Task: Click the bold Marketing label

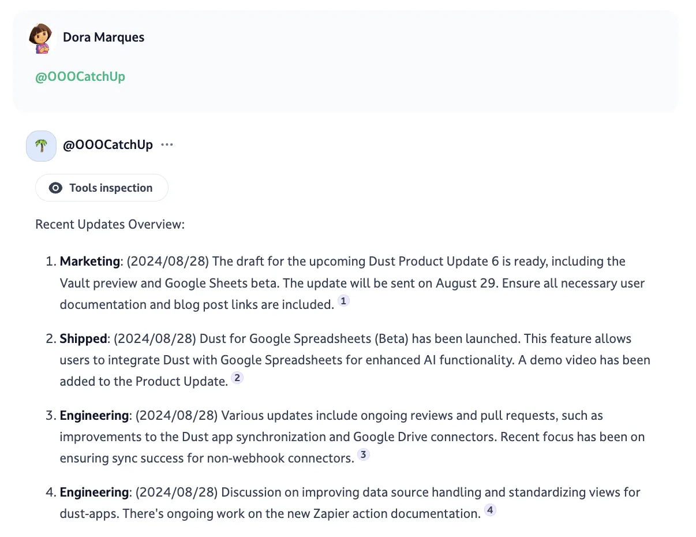Action: click(x=90, y=262)
